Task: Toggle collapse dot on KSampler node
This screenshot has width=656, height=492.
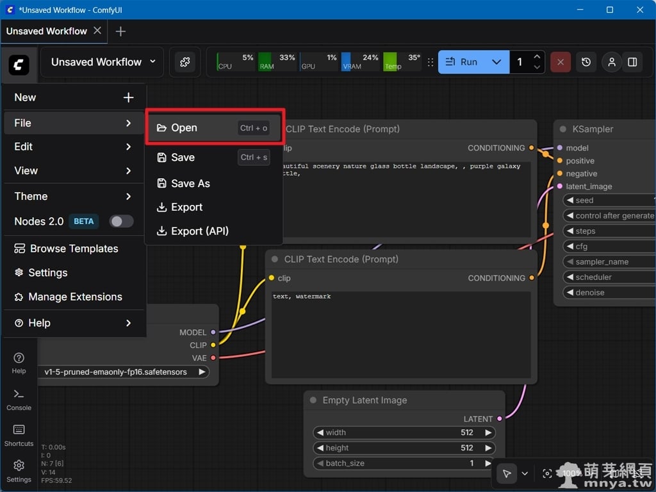Action: pyautogui.click(x=563, y=129)
